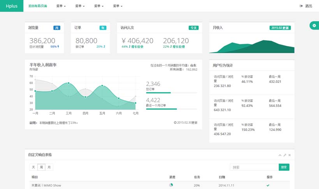Viewport: 319px width, 189px height.
Task: Click the green checkmark in the 操作 column
Action: (x=268, y=186)
